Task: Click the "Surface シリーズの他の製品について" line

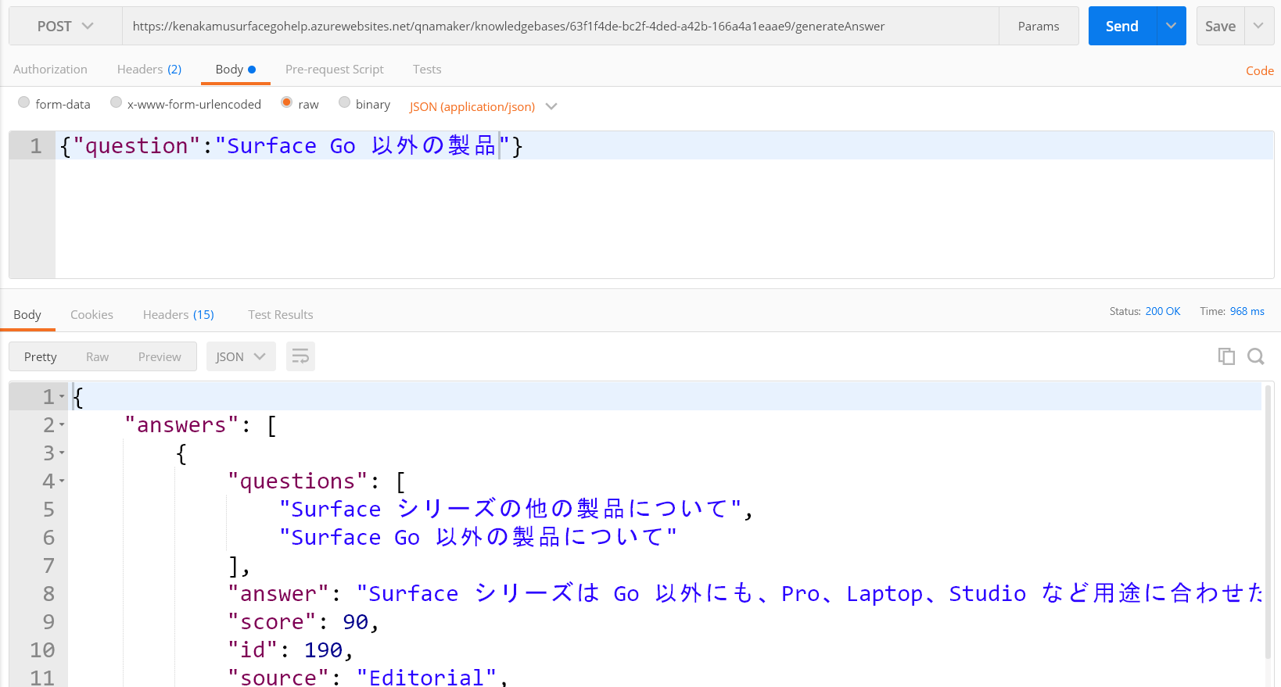Action: pos(516,510)
